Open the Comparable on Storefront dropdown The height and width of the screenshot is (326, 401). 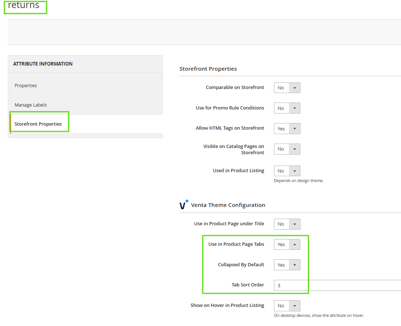(x=287, y=88)
